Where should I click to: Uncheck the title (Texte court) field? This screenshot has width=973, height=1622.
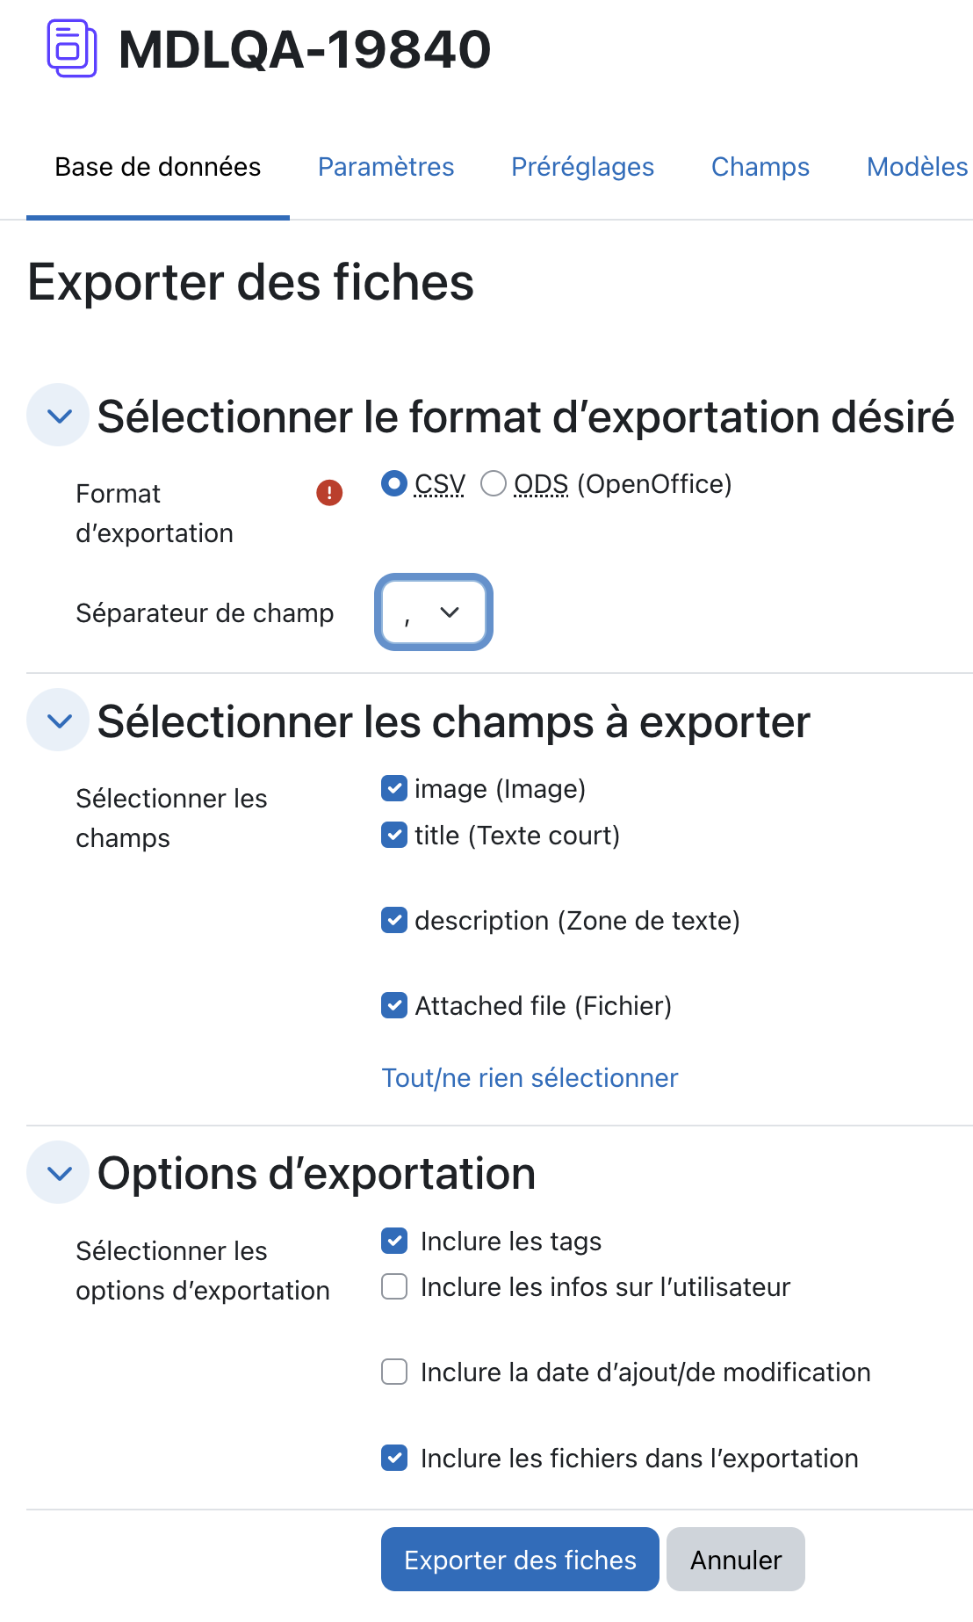[x=394, y=835]
